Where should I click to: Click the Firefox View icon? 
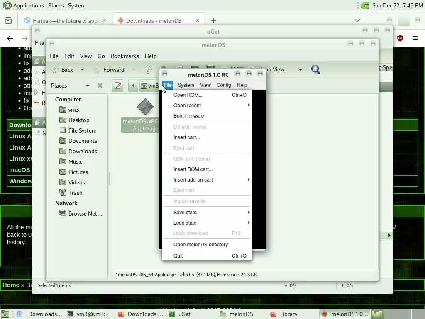pos(8,21)
